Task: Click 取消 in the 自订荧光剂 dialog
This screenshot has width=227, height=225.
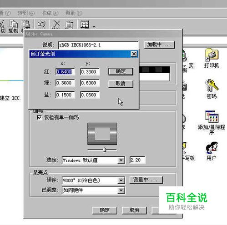Action: (121, 84)
